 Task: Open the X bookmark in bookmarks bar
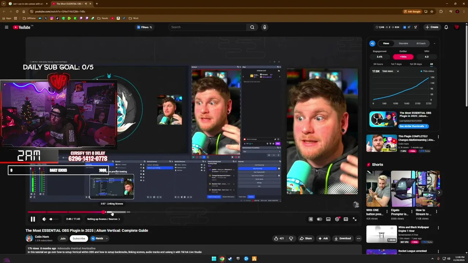coord(46,18)
